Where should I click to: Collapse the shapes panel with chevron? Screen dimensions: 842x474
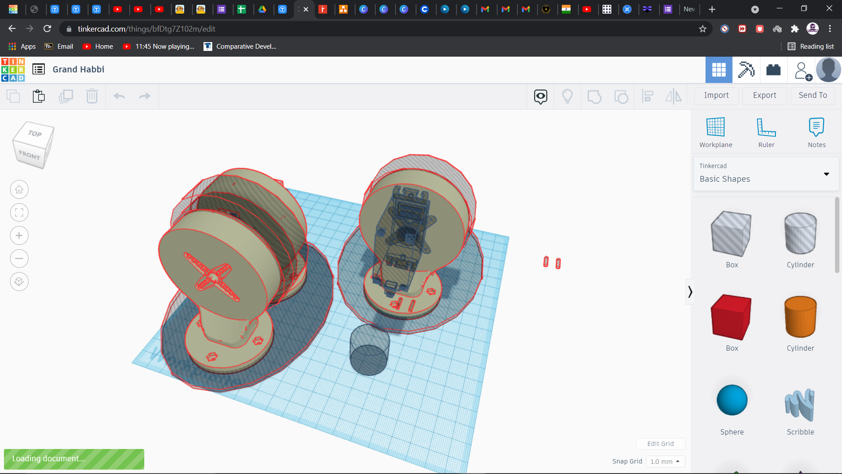pyautogui.click(x=690, y=292)
